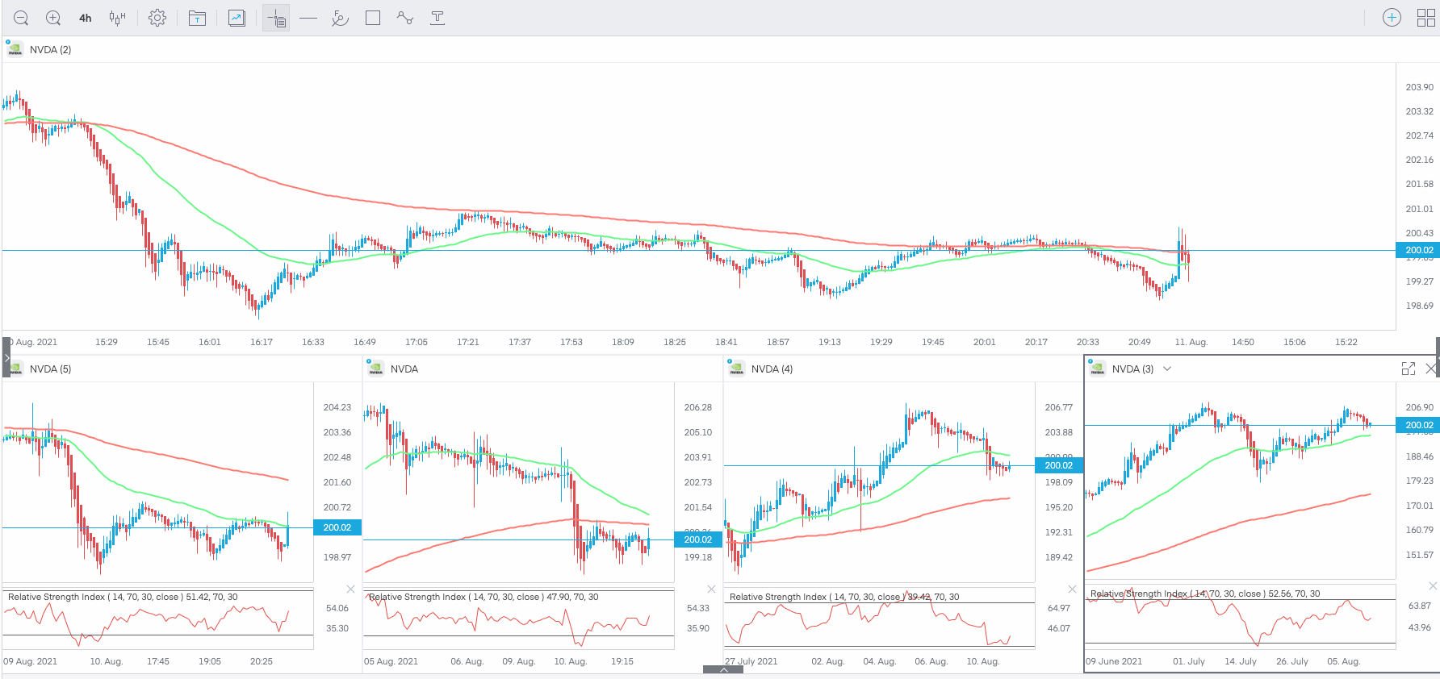Open chart settings gear
Image resolution: width=1440 pixels, height=679 pixels.
click(x=157, y=18)
